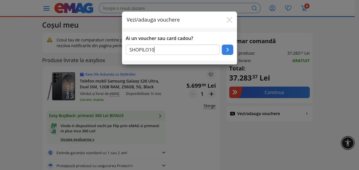Image resolution: width=359 pixels, height=170 pixels.
Task: Click the voucher code input field
Action: (173, 50)
